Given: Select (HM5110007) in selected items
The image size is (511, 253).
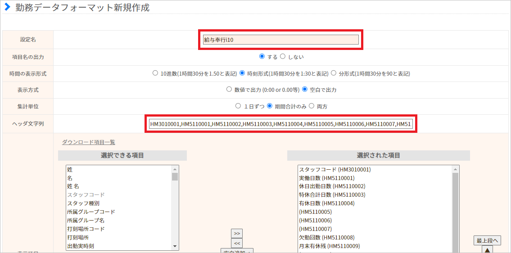Looking at the screenshot, I should (x=375, y=229).
